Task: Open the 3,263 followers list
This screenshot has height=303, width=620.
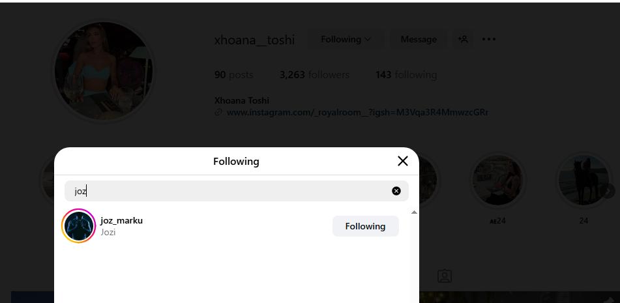Action: click(x=314, y=75)
